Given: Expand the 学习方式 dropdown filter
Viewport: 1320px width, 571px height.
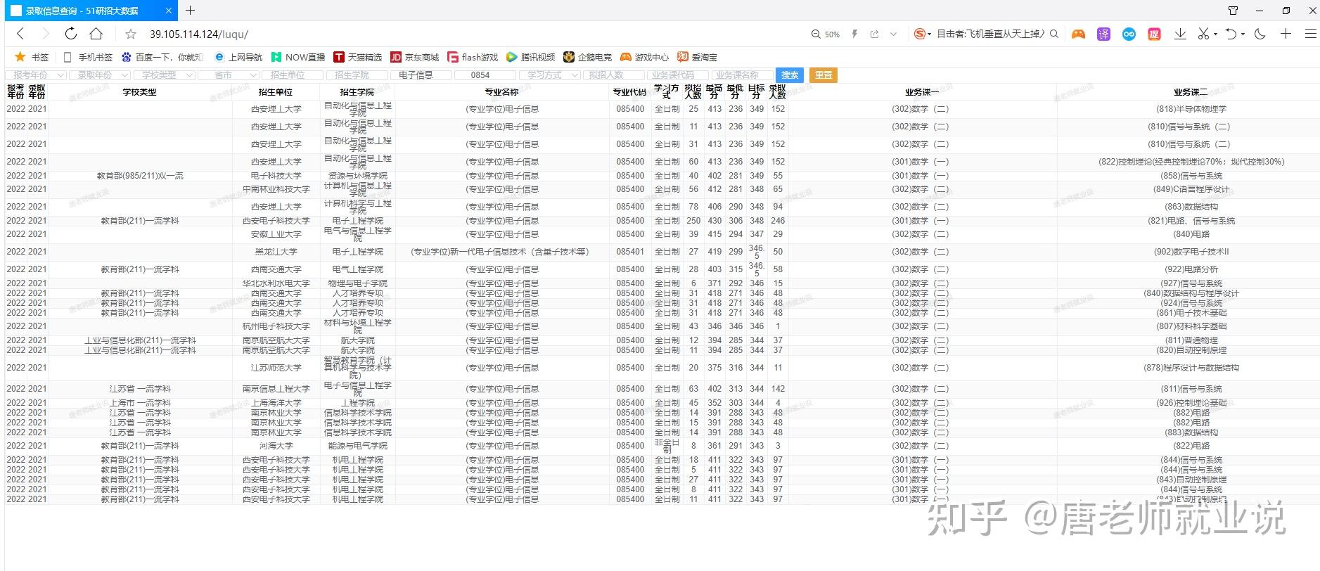Looking at the screenshot, I should tap(549, 75).
